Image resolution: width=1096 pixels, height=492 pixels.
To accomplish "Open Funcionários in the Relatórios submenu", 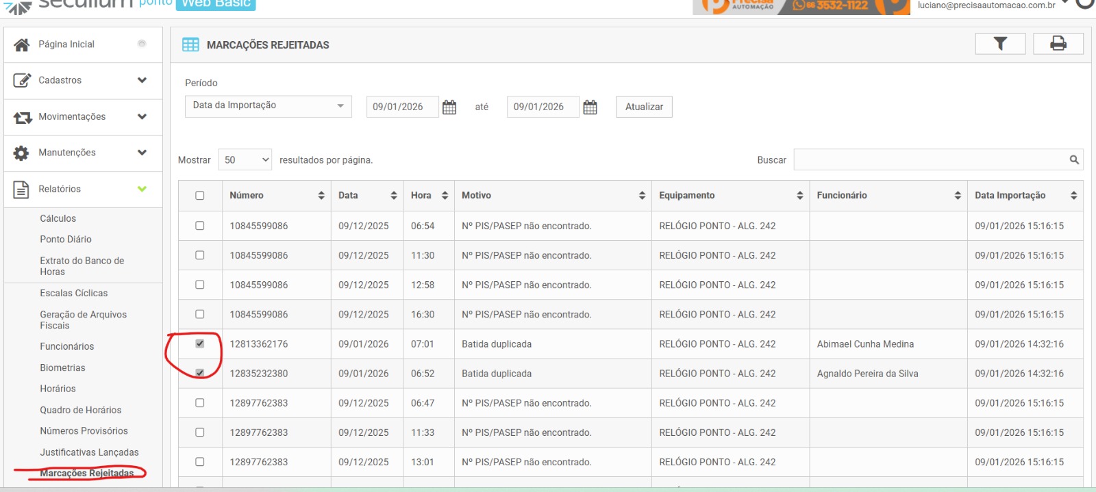I will [x=67, y=347].
